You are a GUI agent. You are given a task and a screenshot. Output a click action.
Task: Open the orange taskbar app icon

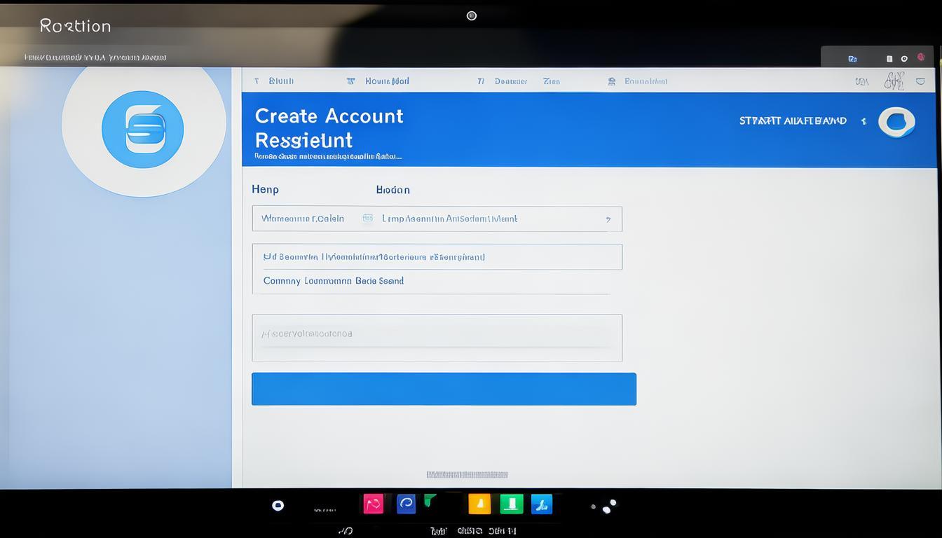click(x=479, y=504)
